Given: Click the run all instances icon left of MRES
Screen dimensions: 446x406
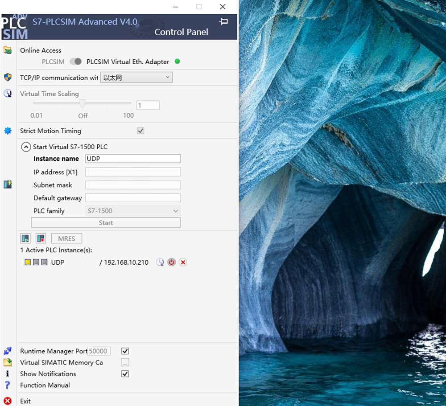Looking at the screenshot, I should point(25,238).
